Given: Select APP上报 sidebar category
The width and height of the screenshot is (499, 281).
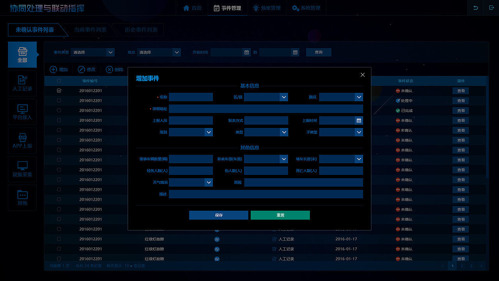Looking at the screenshot, I should [x=22, y=140].
